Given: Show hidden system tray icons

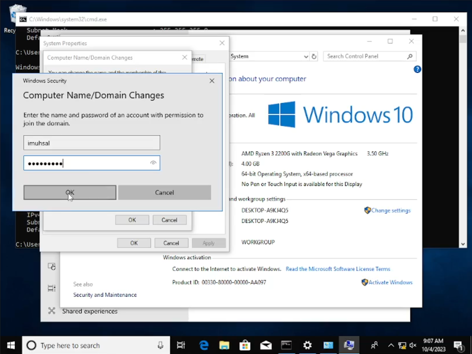Looking at the screenshot, I should pos(391,345).
